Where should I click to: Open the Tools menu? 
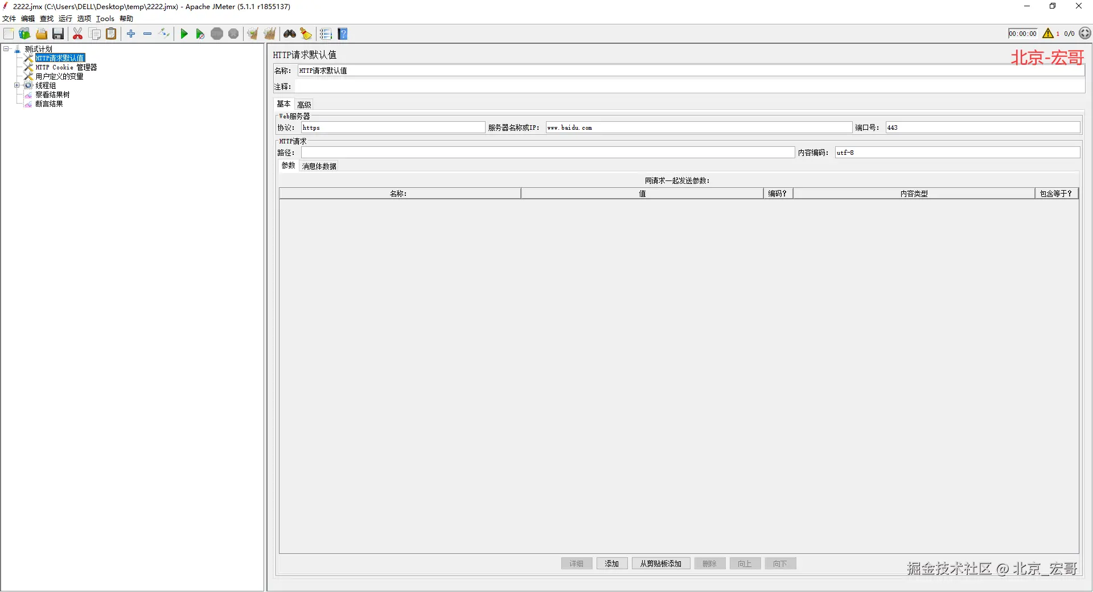point(105,19)
